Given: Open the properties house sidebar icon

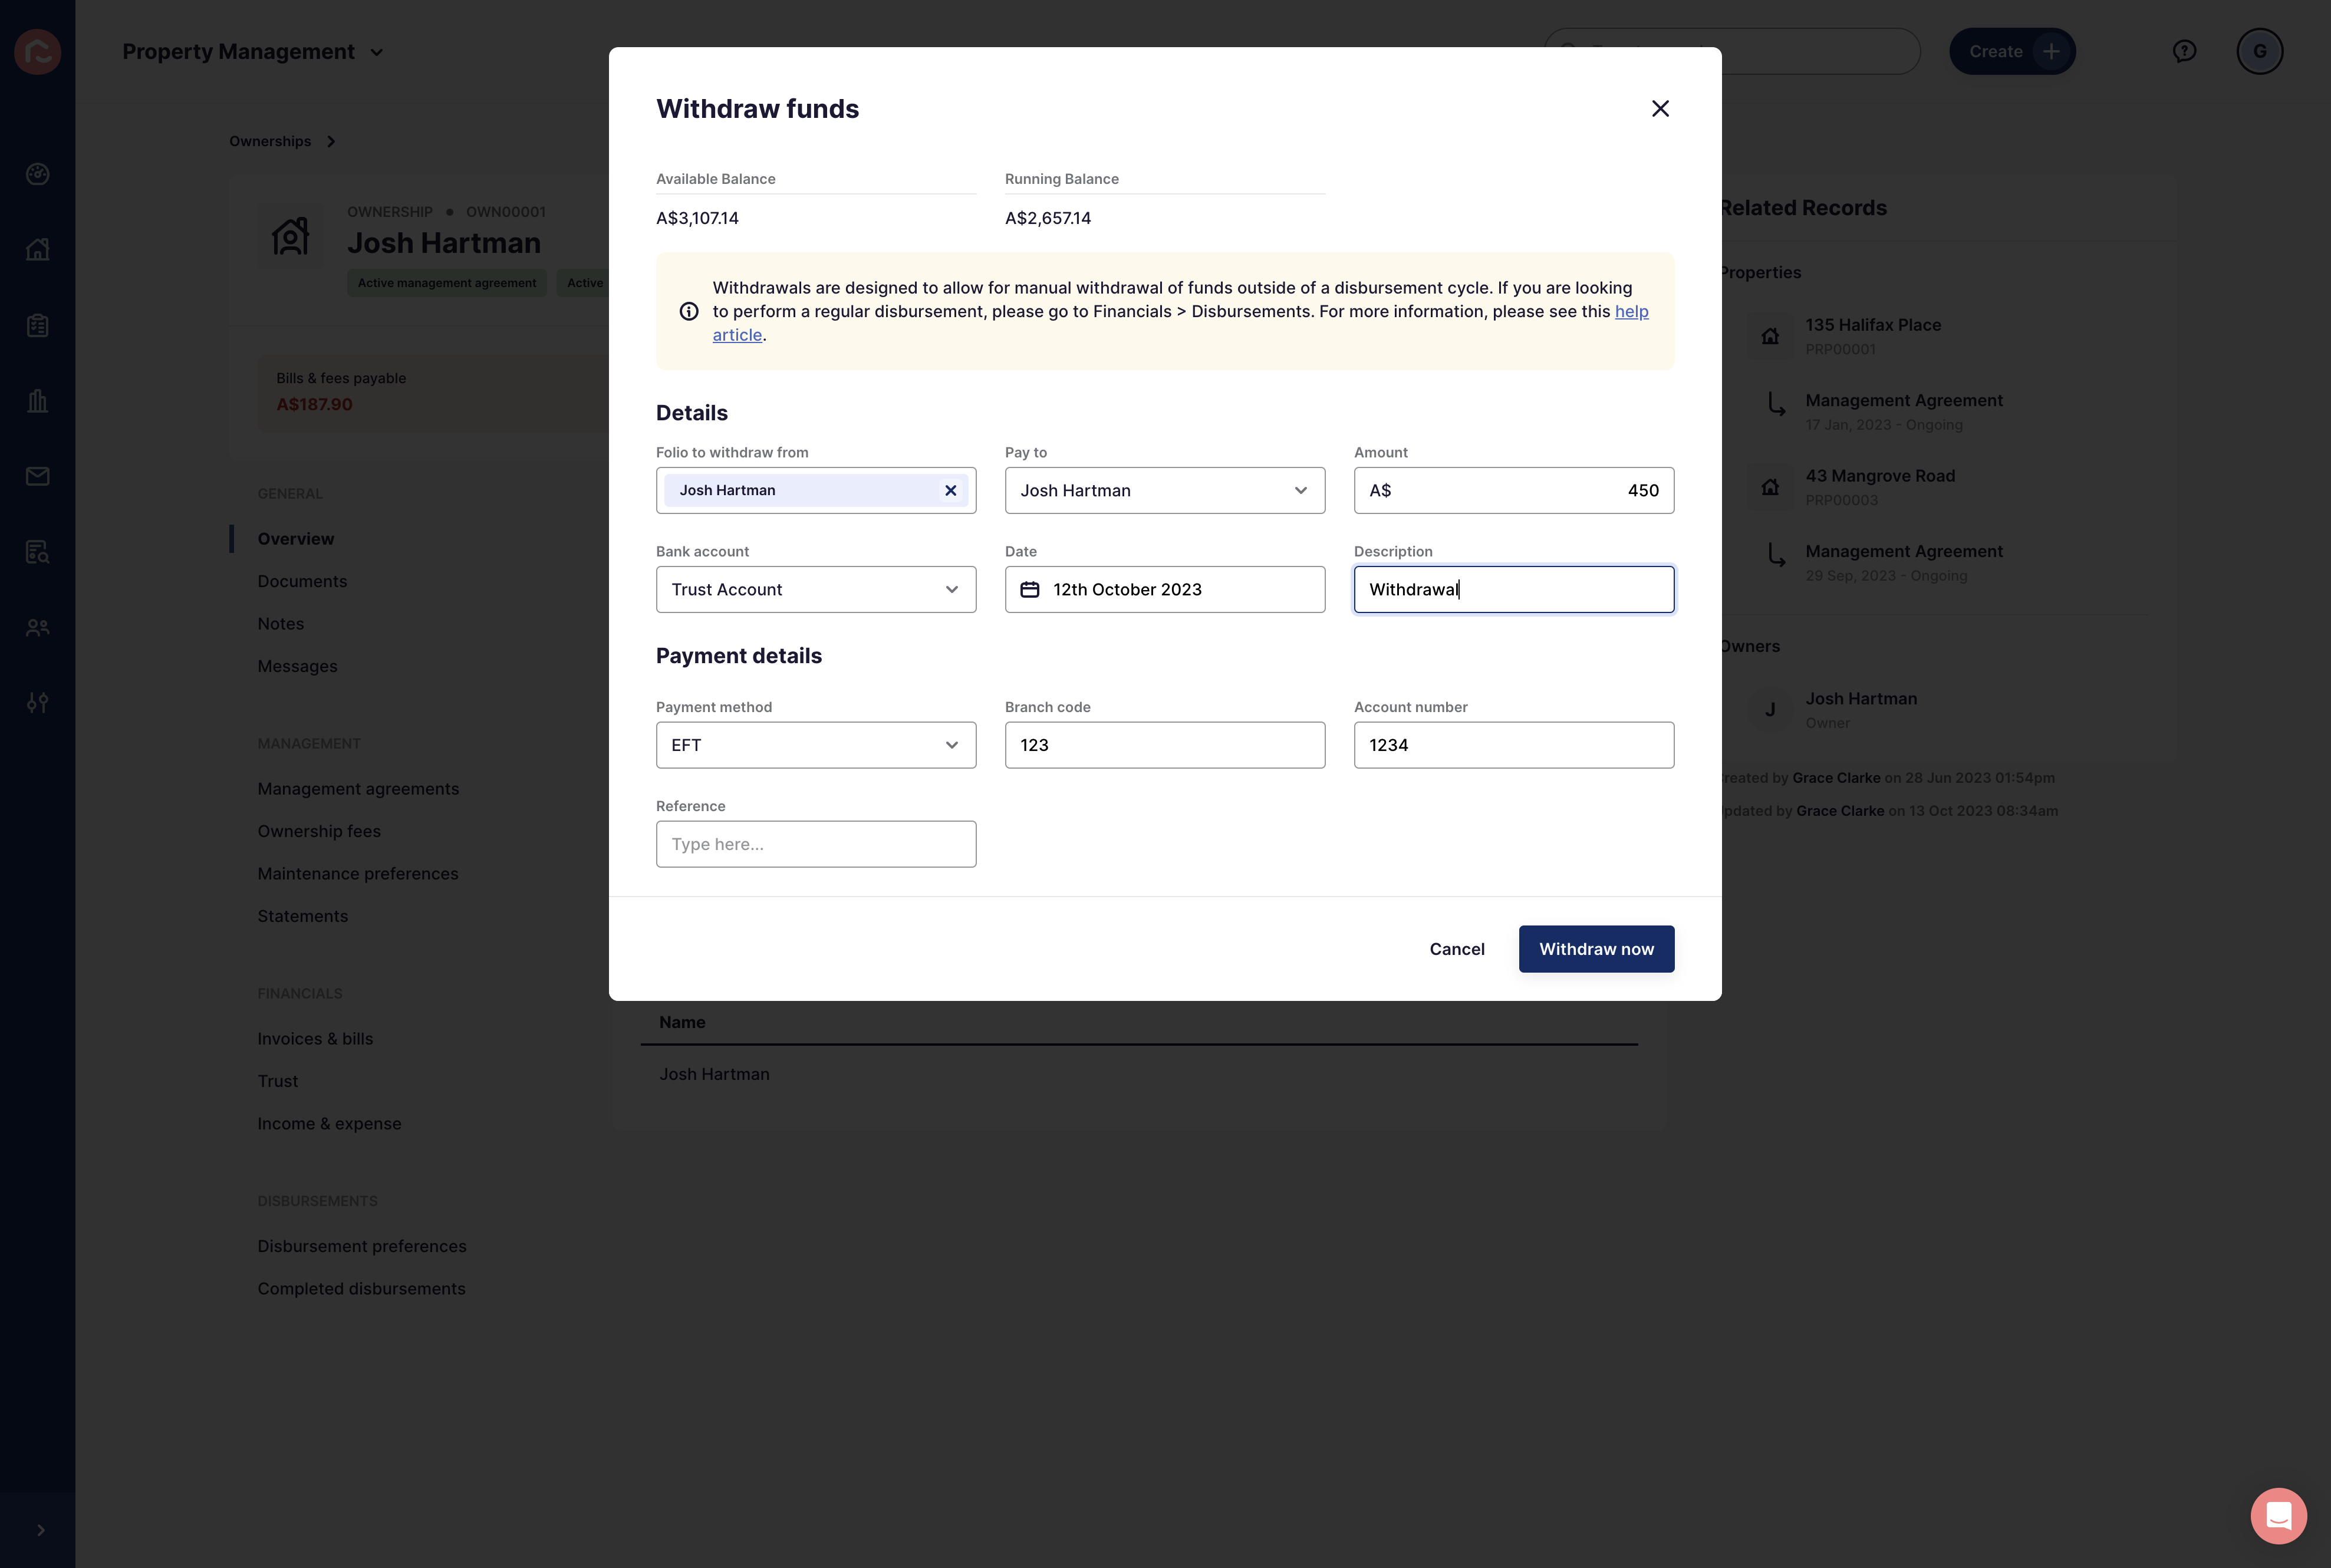Looking at the screenshot, I should pos(38,249).
